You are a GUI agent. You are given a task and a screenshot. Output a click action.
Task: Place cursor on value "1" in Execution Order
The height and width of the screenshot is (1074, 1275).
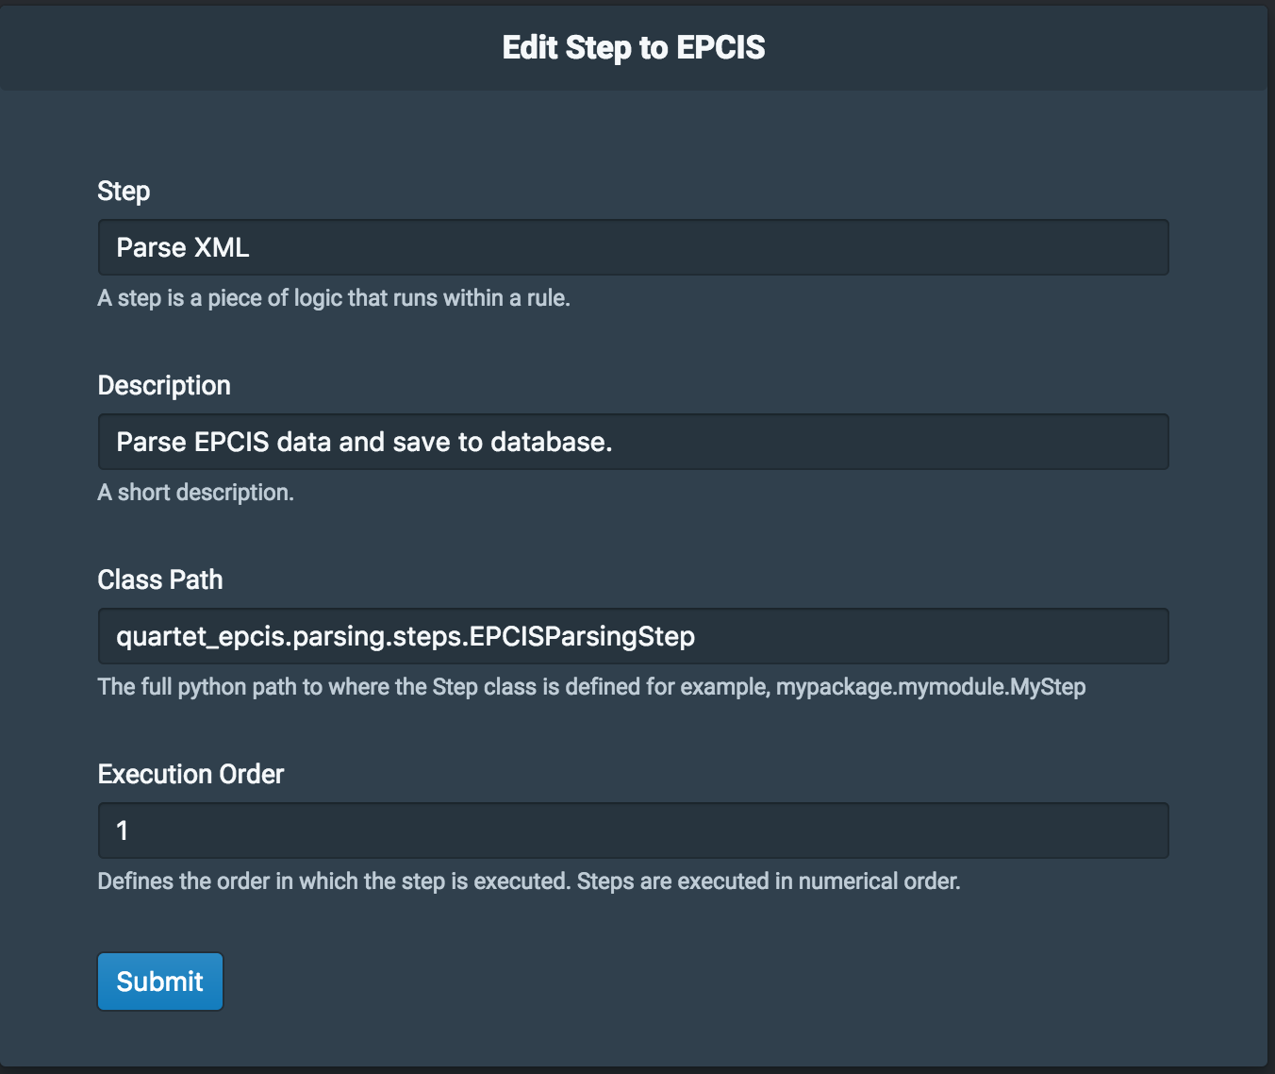click(123, 831)
